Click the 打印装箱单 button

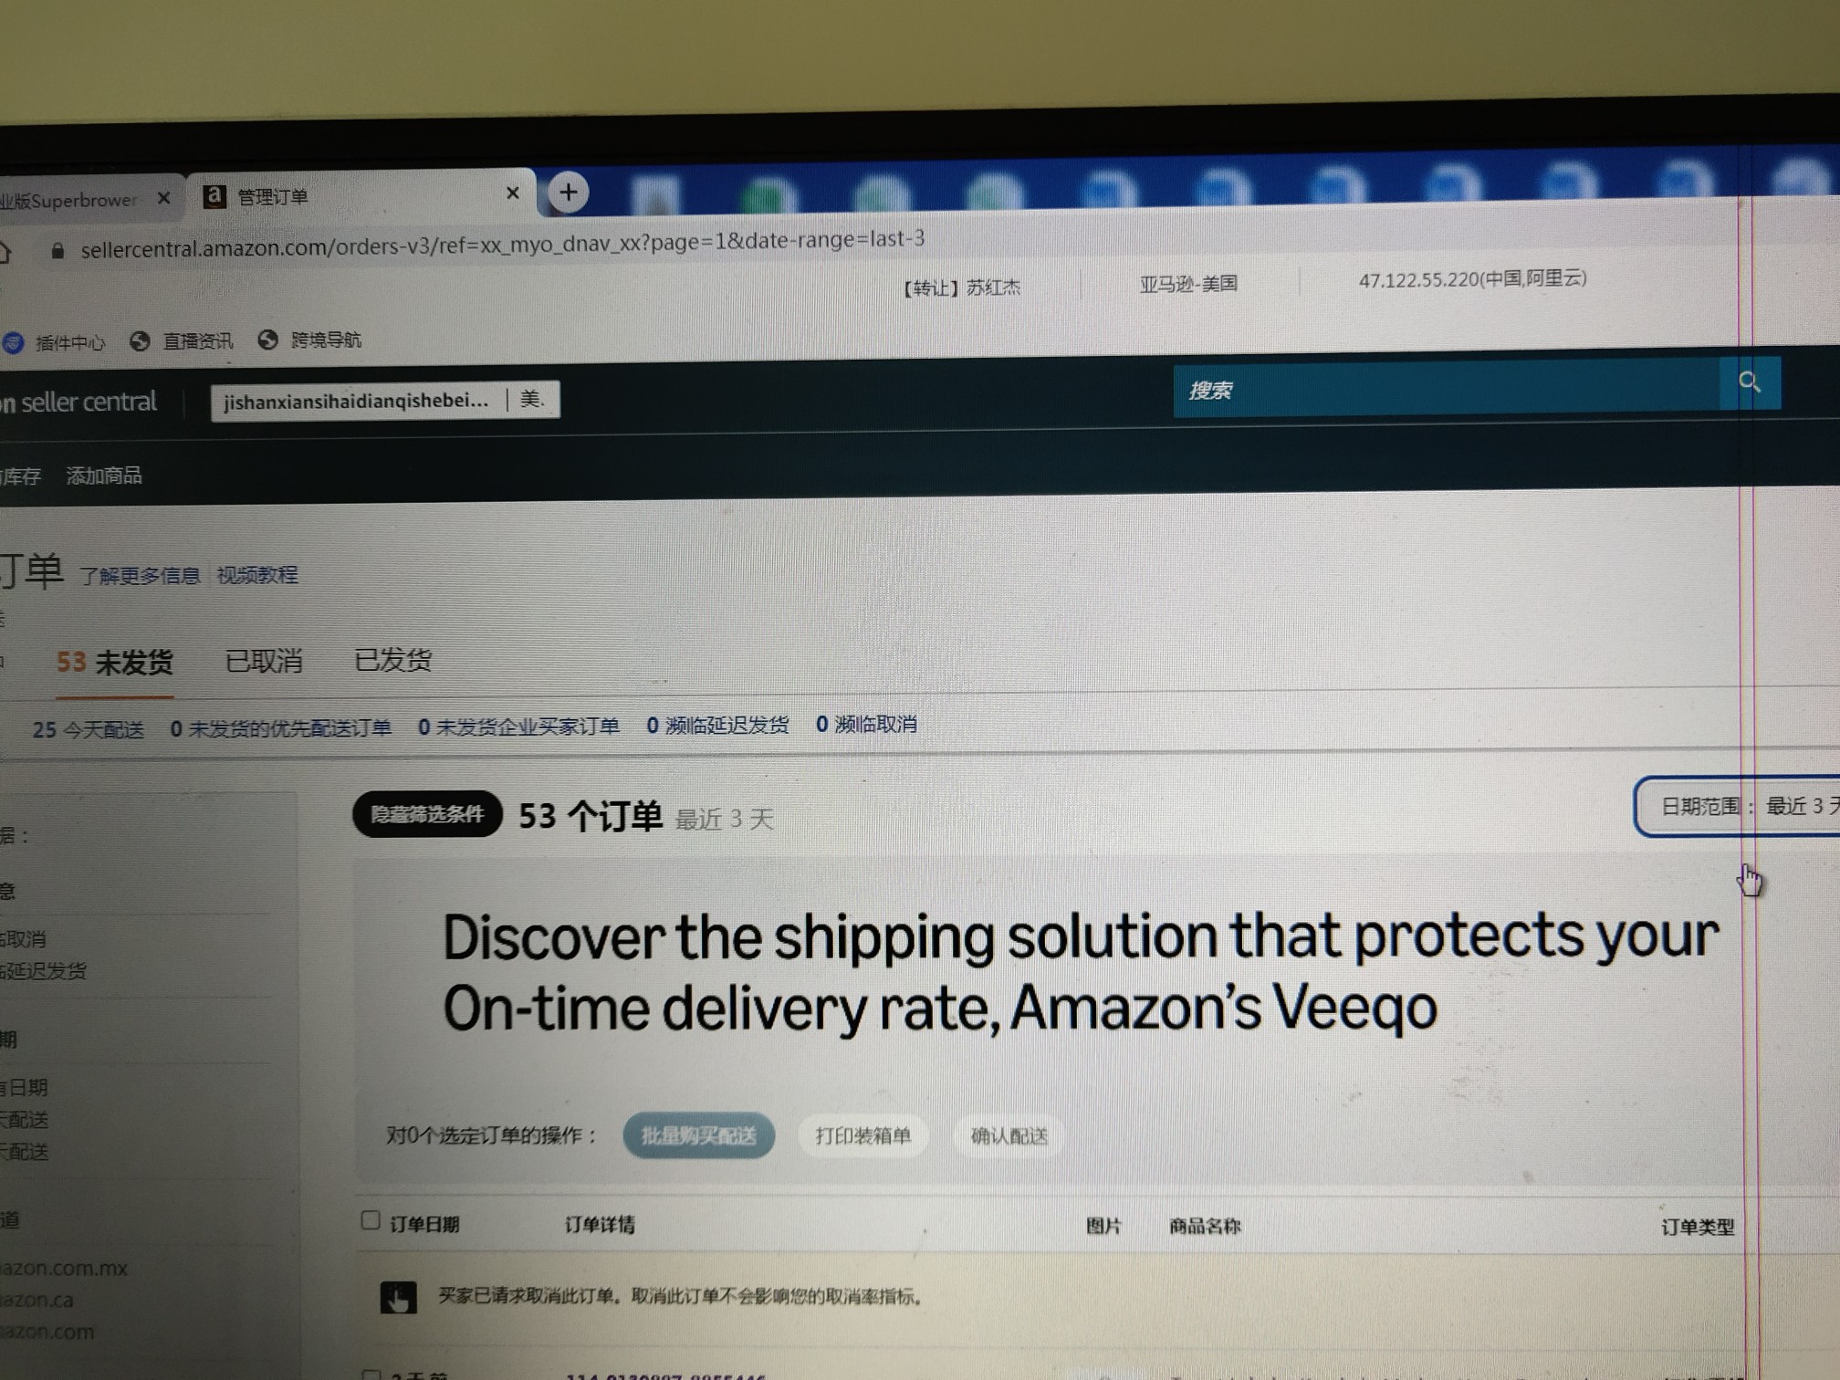click(x=862, y=1135)
